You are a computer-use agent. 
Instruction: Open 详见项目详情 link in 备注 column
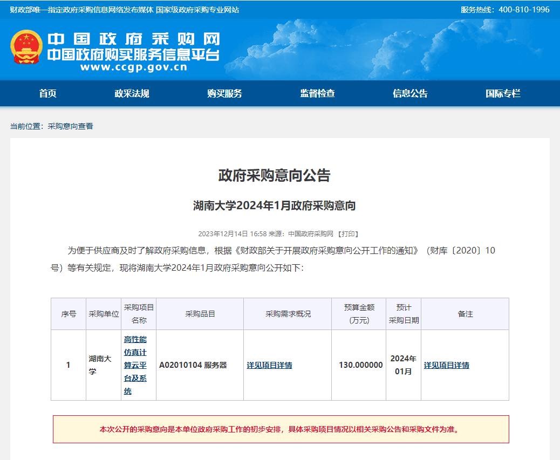tap(446, 365)
